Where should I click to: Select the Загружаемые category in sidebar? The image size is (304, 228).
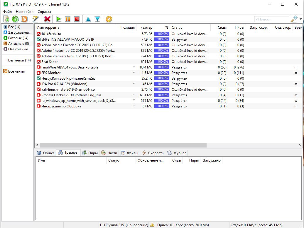17,32
